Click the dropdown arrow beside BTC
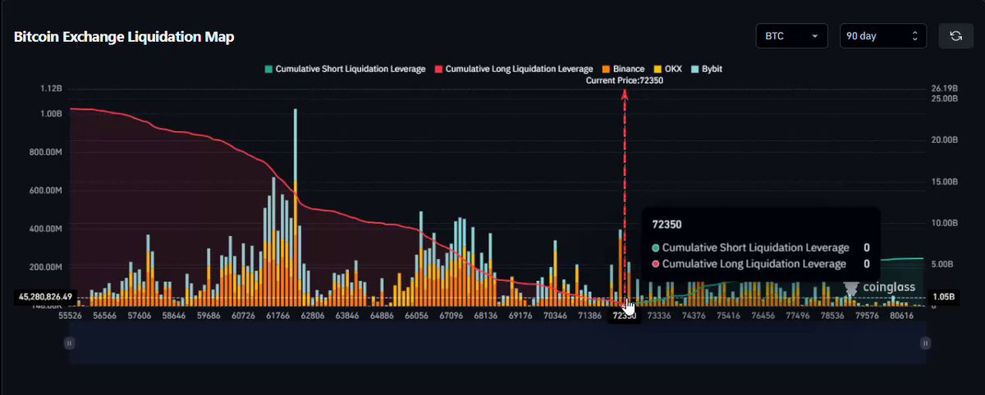Screen dimensions: 985x395 814,36
